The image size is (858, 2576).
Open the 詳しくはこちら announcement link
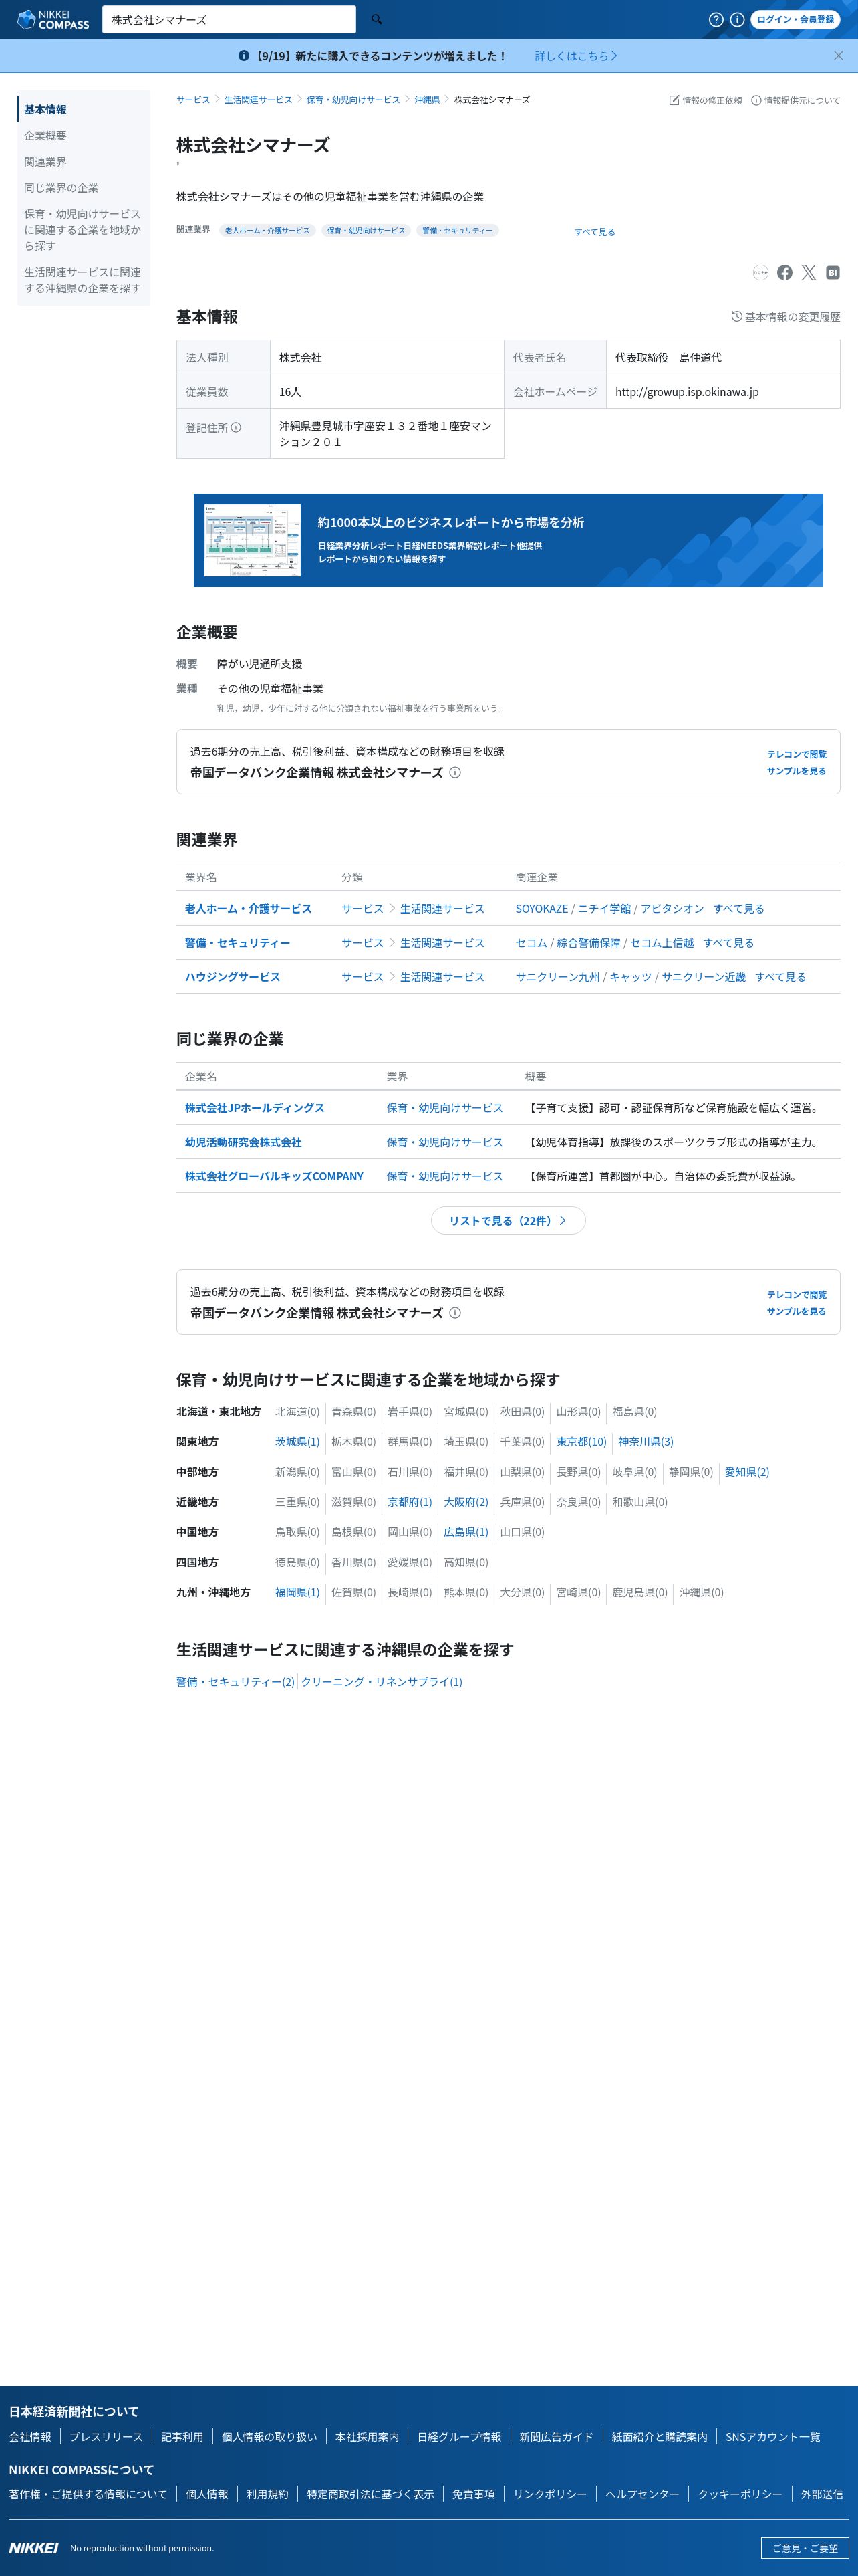(575, 56)
